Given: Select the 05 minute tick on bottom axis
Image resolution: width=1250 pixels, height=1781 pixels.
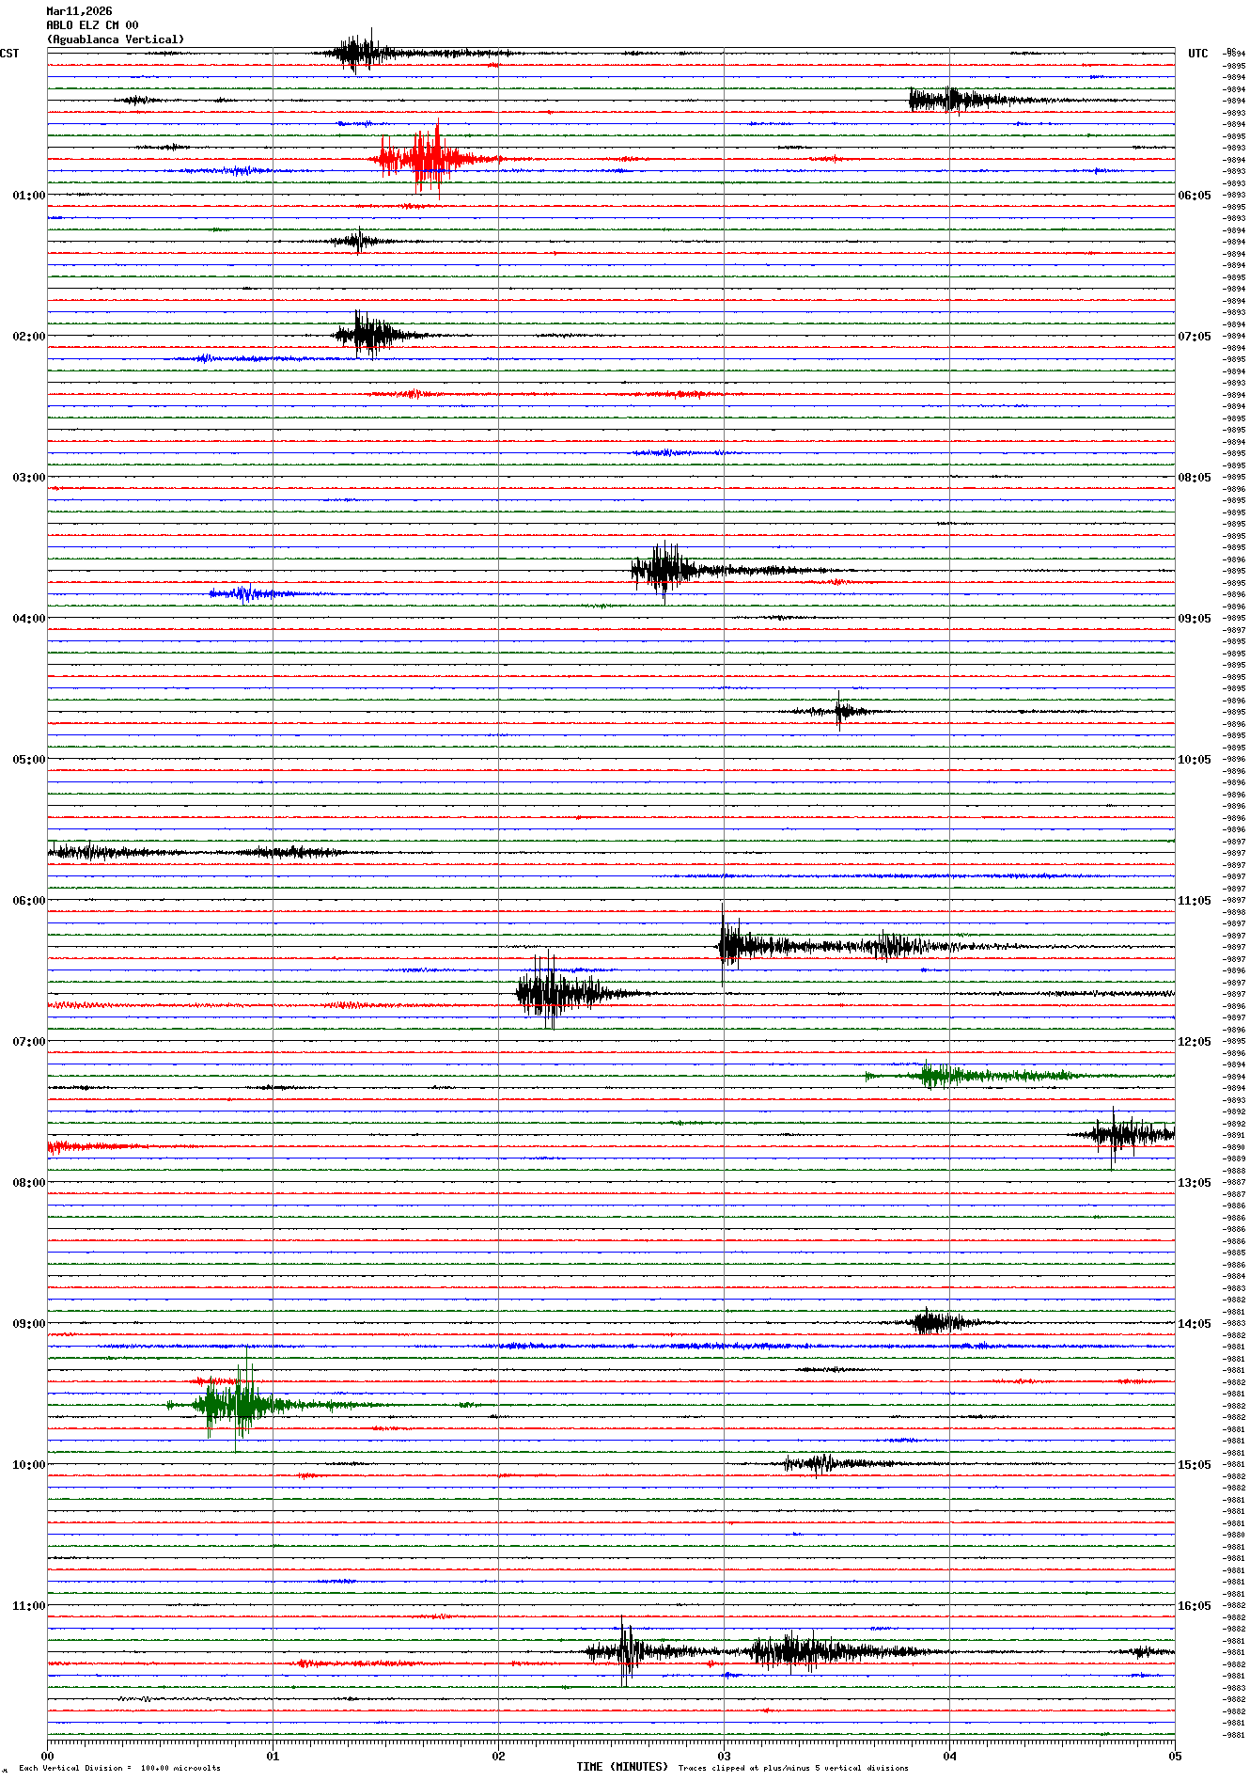Looking at the screenshot, I should [1174, 1756].
